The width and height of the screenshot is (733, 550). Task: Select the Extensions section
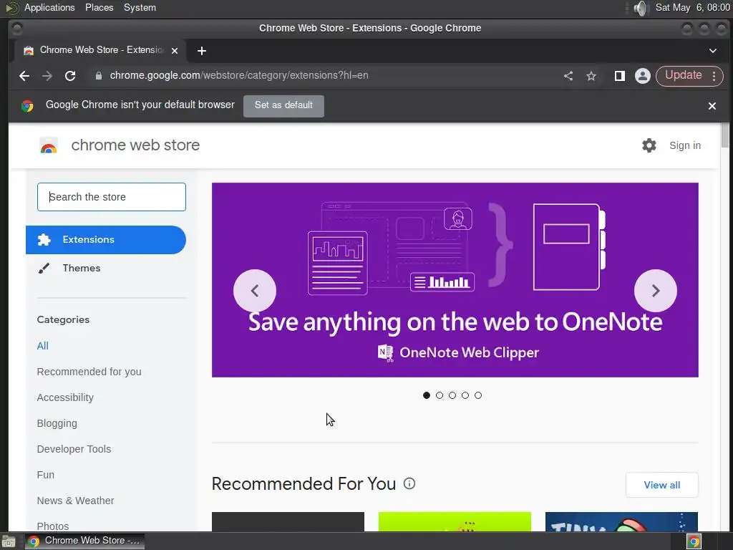coord(106,240)
